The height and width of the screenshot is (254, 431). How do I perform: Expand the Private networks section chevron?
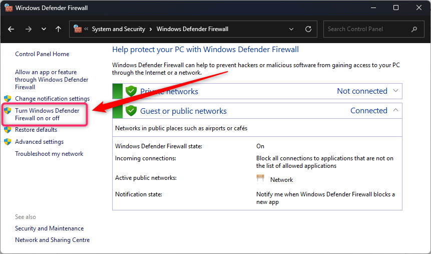(x=395, y=91)
